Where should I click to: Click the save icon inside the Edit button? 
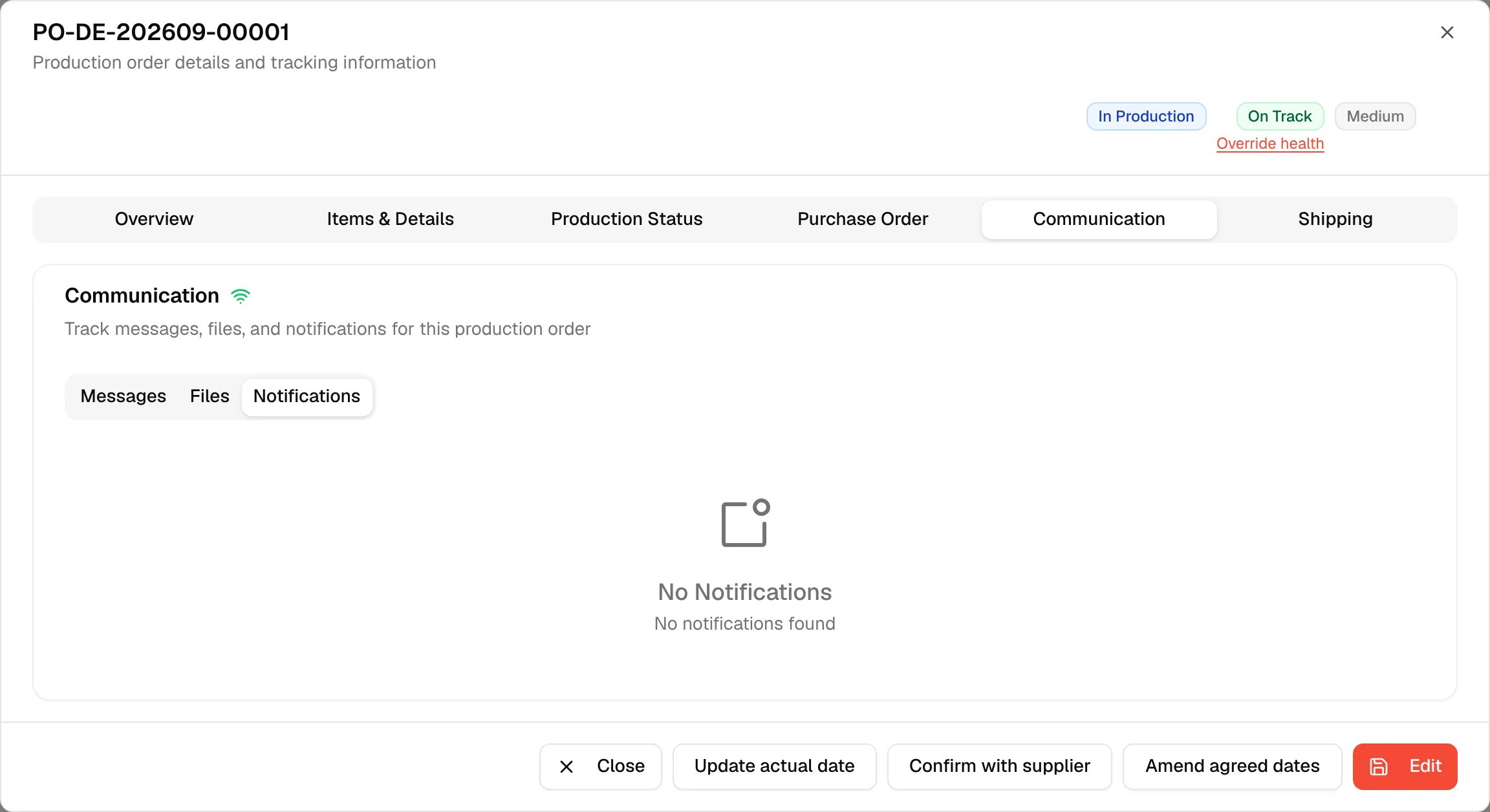tap(1379, 767)
